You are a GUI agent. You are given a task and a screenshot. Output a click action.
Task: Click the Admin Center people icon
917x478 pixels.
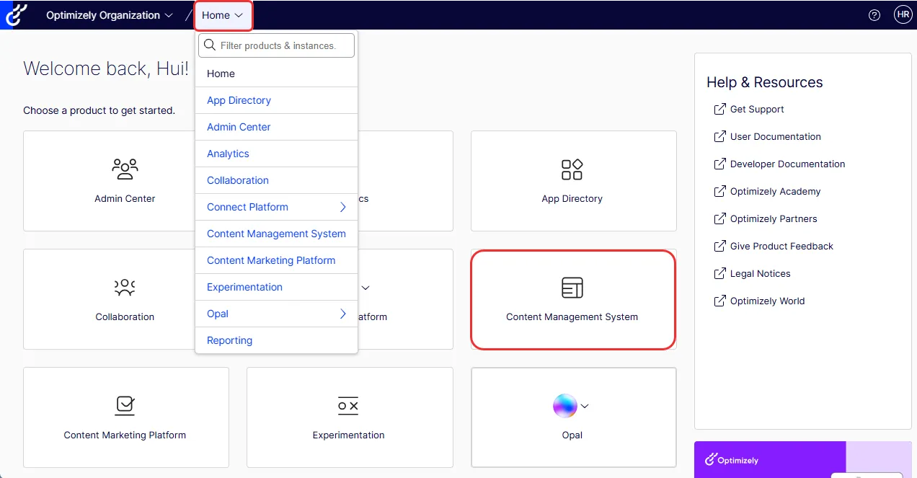click(125, 169)
